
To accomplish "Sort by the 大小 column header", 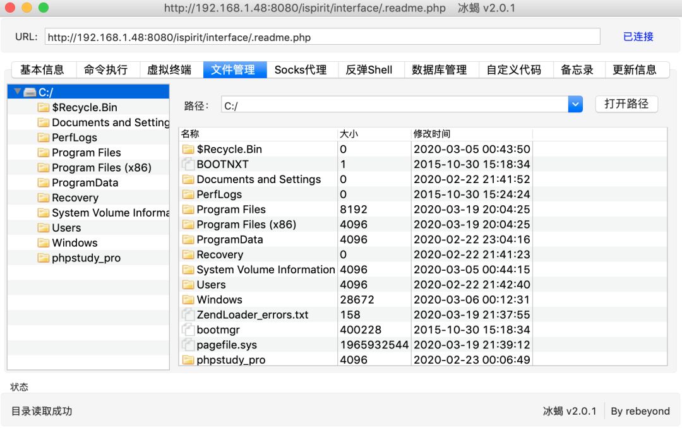I will pyautogui.click(x=374, y=134).
